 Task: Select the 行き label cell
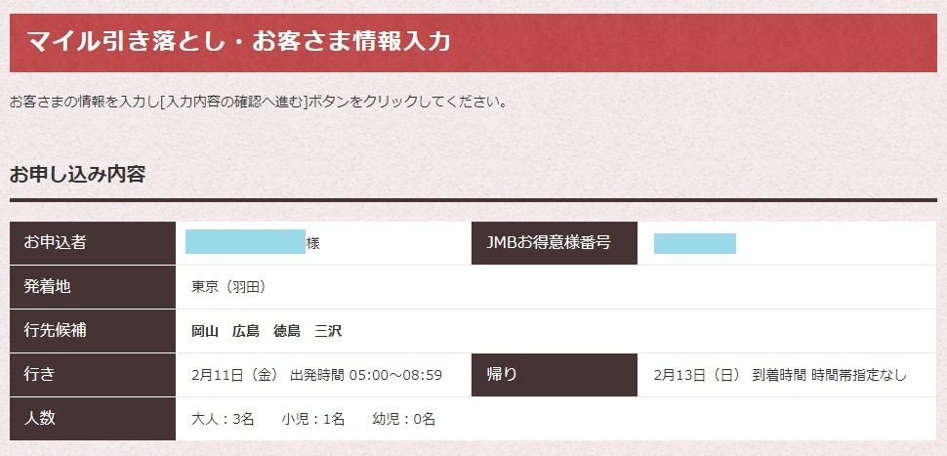(x=93, y=375)
